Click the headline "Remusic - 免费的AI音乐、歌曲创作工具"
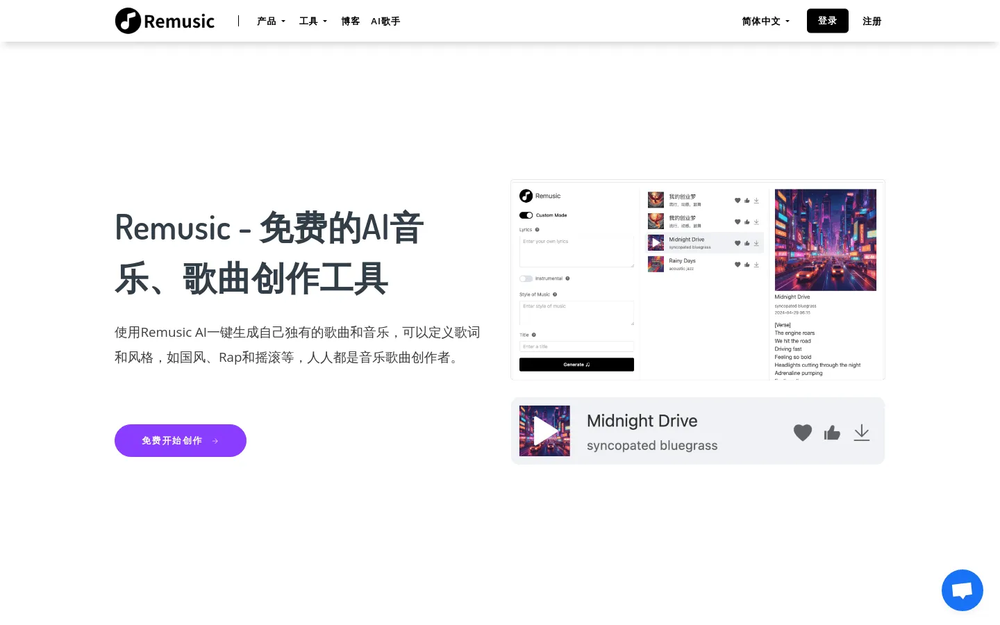This screenshot has height=625, width=1000. click(269, 253)
